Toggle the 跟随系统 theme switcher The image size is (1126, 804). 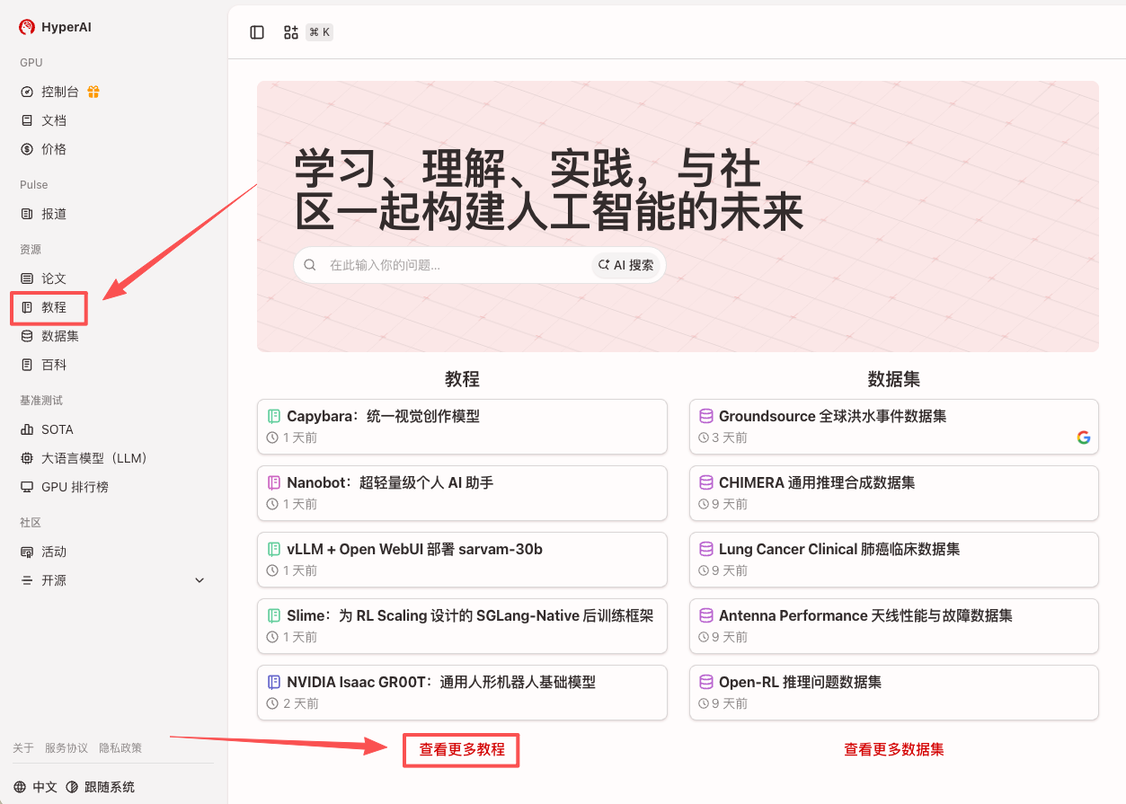(x=101, y=787)
